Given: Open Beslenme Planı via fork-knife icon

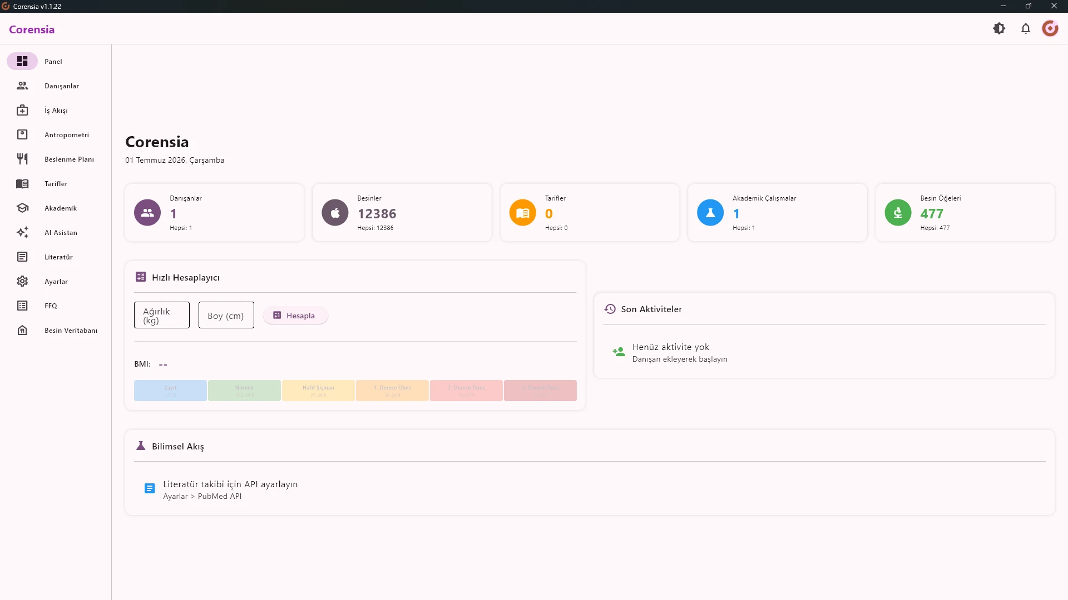Looking at the screenshot, I should [22, 159].
